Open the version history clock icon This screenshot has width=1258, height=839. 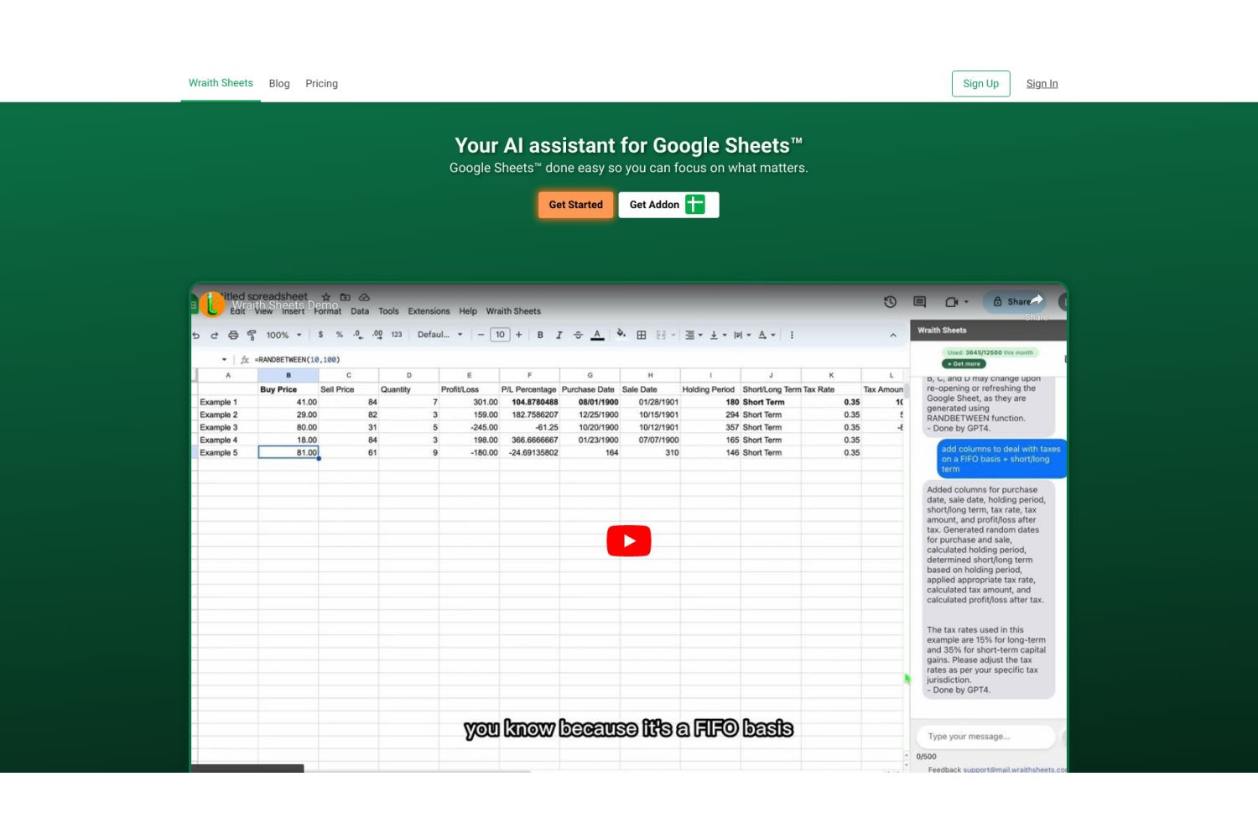890,302
